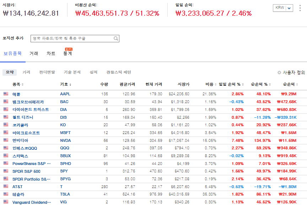Open the 다이아몬드 트러스트 link
Image resolution: width=307 pixels, height=208 pixels.
coord(31,110)
